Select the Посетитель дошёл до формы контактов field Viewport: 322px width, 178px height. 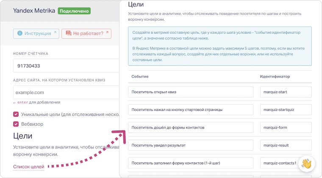pos(190,127)
